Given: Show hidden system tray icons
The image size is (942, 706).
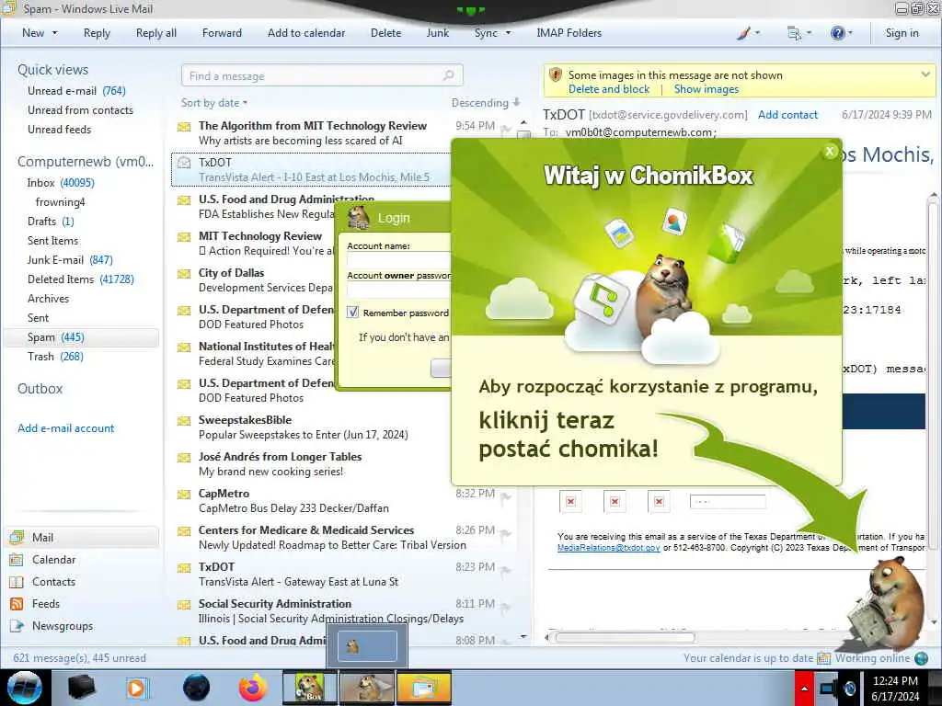Looking at the screenshot, I should tap(804, 688).
